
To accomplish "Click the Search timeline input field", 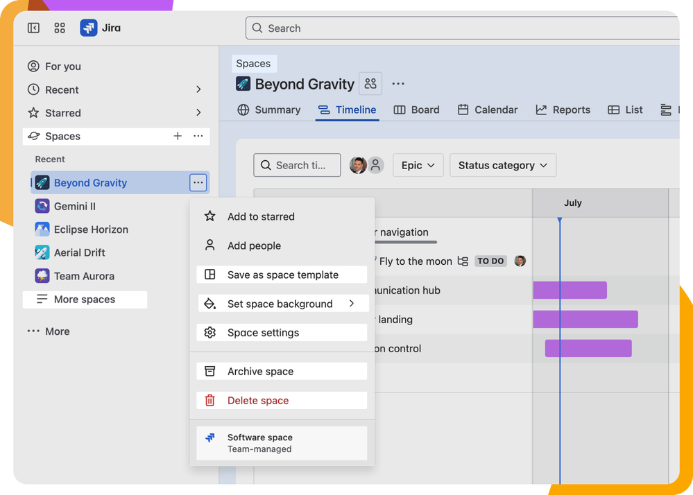I will (297, 165).
